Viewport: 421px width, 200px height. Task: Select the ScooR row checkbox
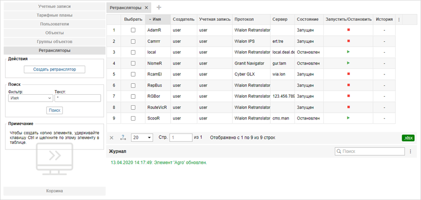133,118
